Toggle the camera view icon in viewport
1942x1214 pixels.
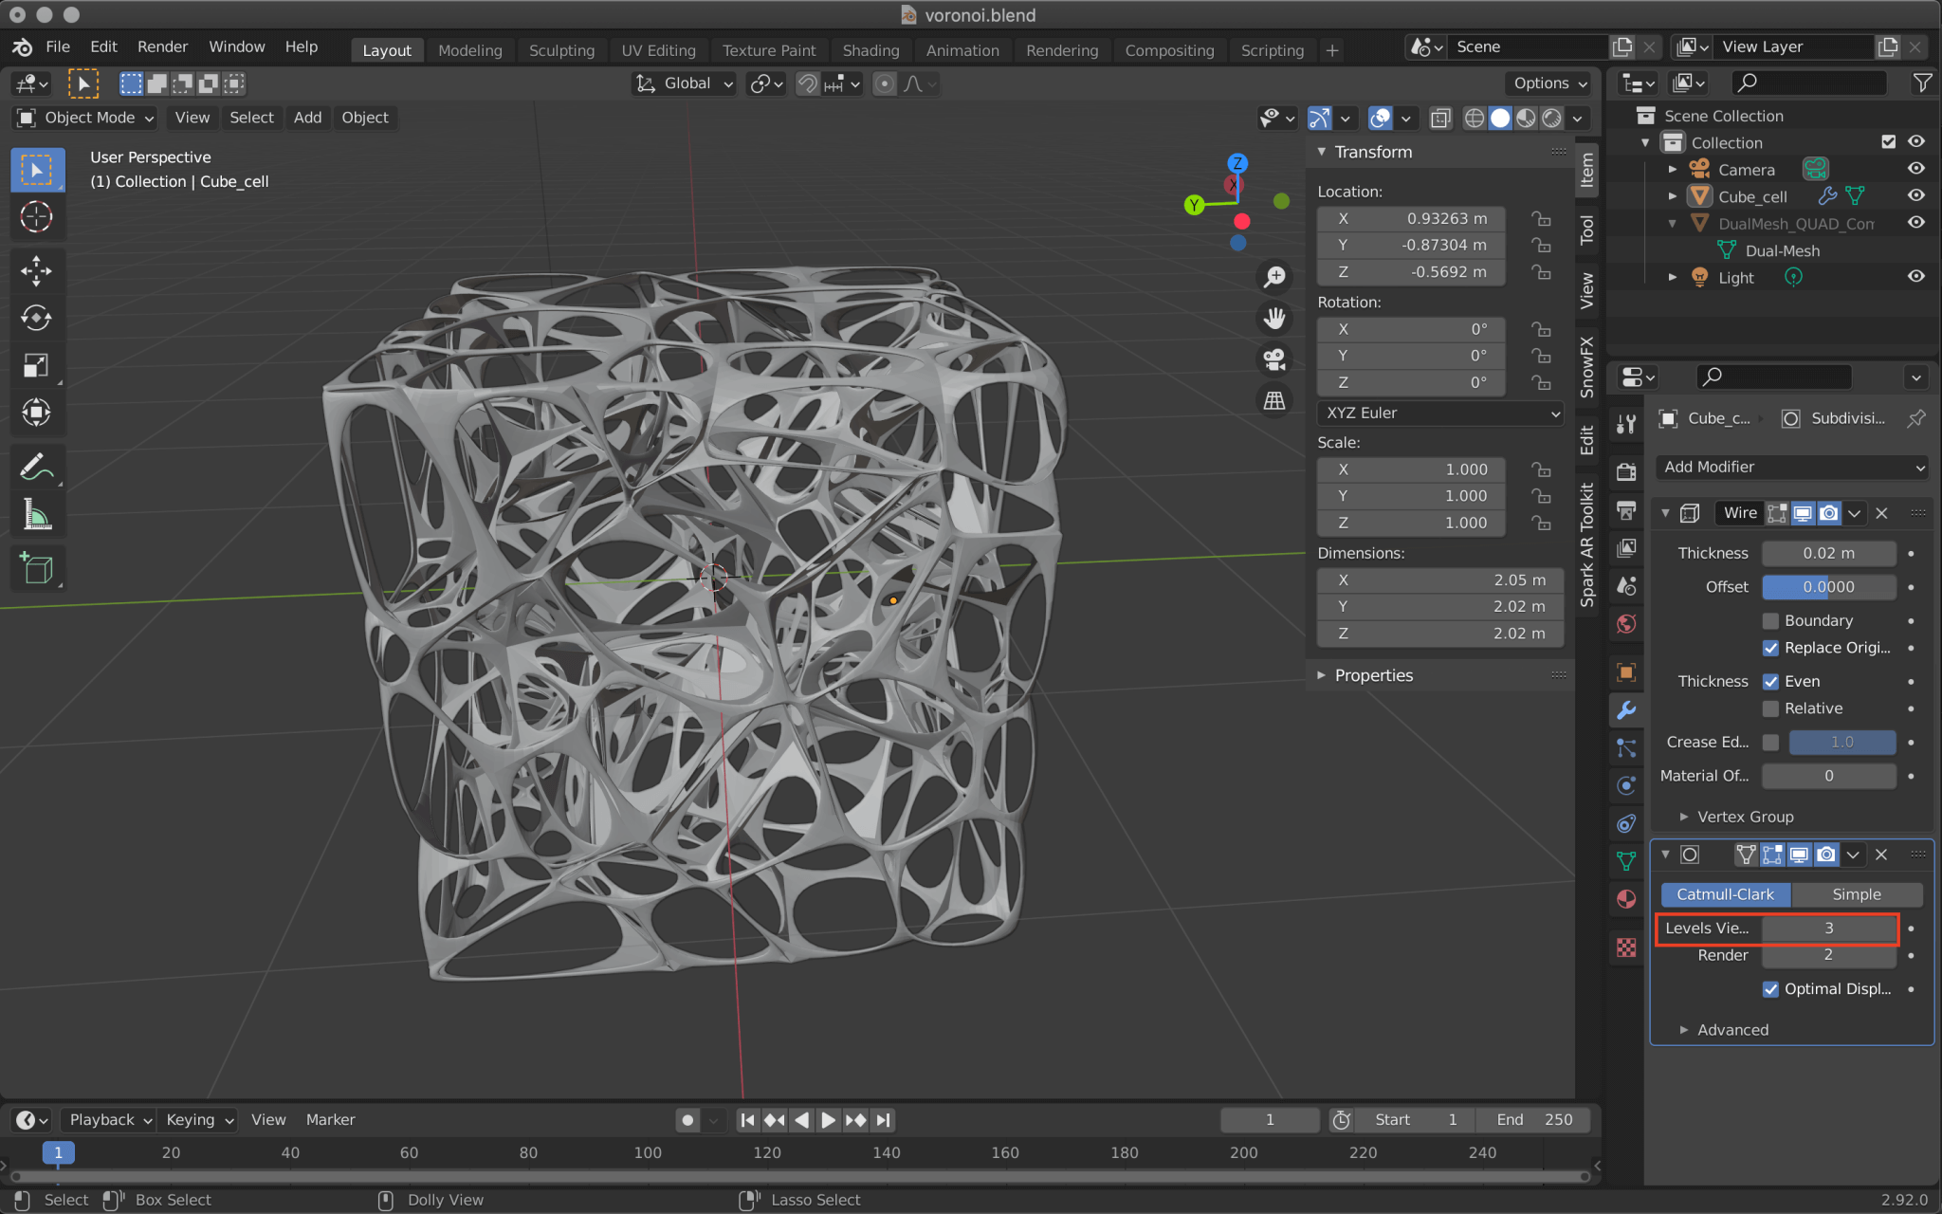click(x=1274, y=359)
